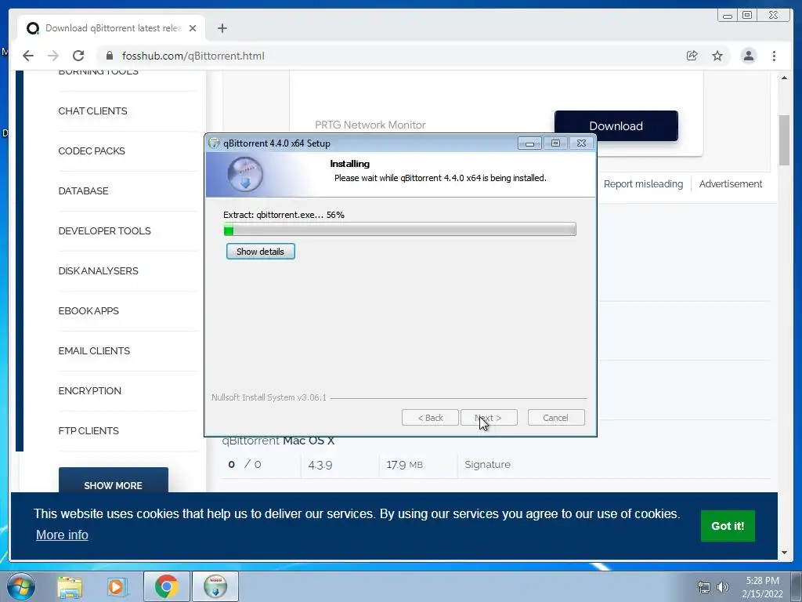
Task: Click the PRTG Download button
Action: click(x=616, y=126)
